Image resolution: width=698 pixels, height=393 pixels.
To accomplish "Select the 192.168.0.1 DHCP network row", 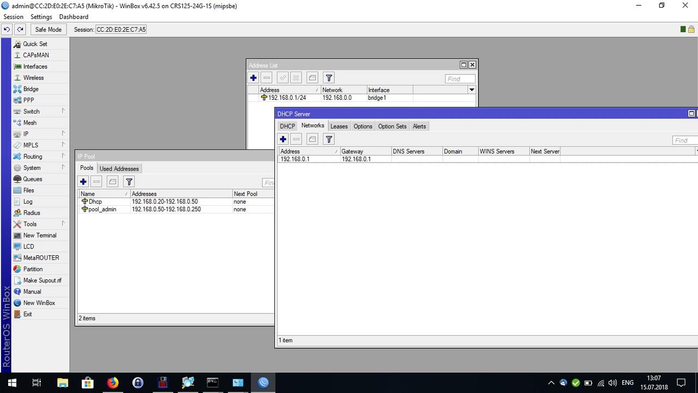I will pyautogui.click(x=488, y=159).
